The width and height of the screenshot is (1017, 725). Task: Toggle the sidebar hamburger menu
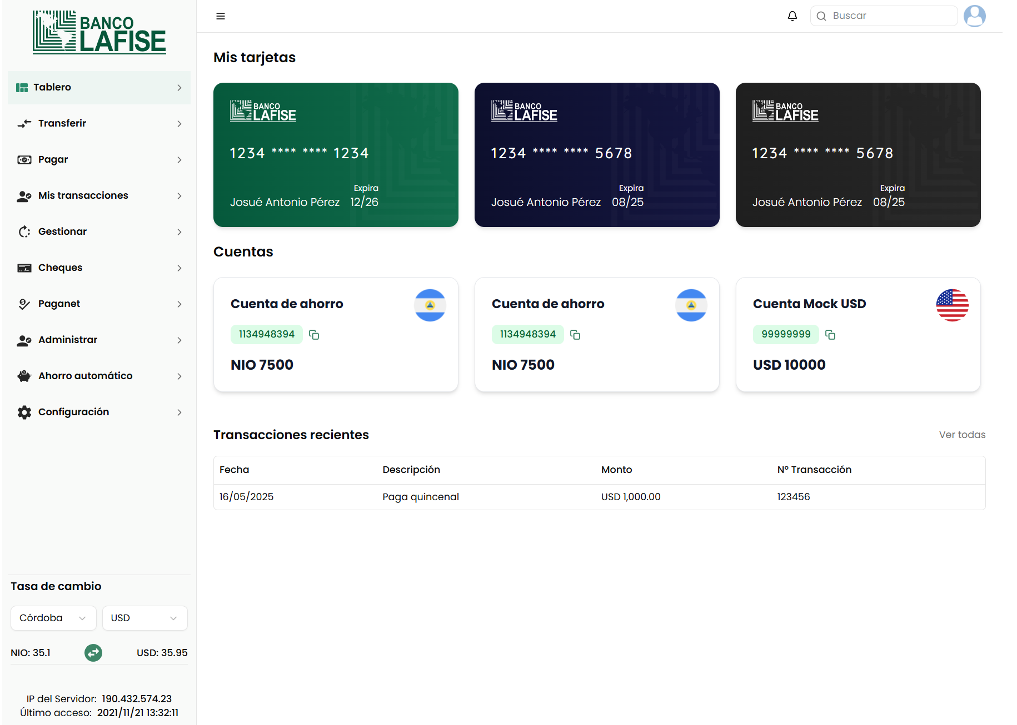pos(221,16)
